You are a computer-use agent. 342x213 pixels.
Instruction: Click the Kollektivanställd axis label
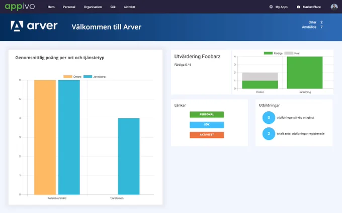(x=57, y=198)
